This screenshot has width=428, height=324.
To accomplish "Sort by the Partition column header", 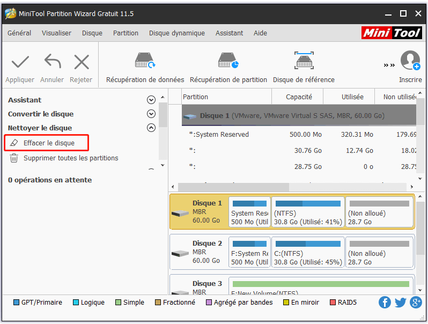I will pyautogui.click(x=226, y=97).
